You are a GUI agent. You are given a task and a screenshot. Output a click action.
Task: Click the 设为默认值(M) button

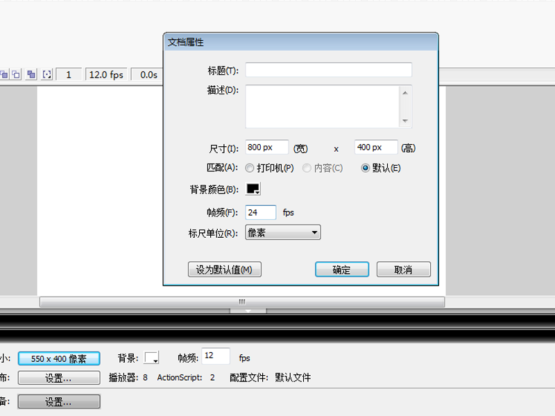tap(224, 270)
